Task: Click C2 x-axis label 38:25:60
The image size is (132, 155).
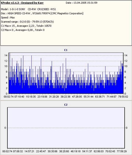Action: pyautogui.click(x=64, y=151)
